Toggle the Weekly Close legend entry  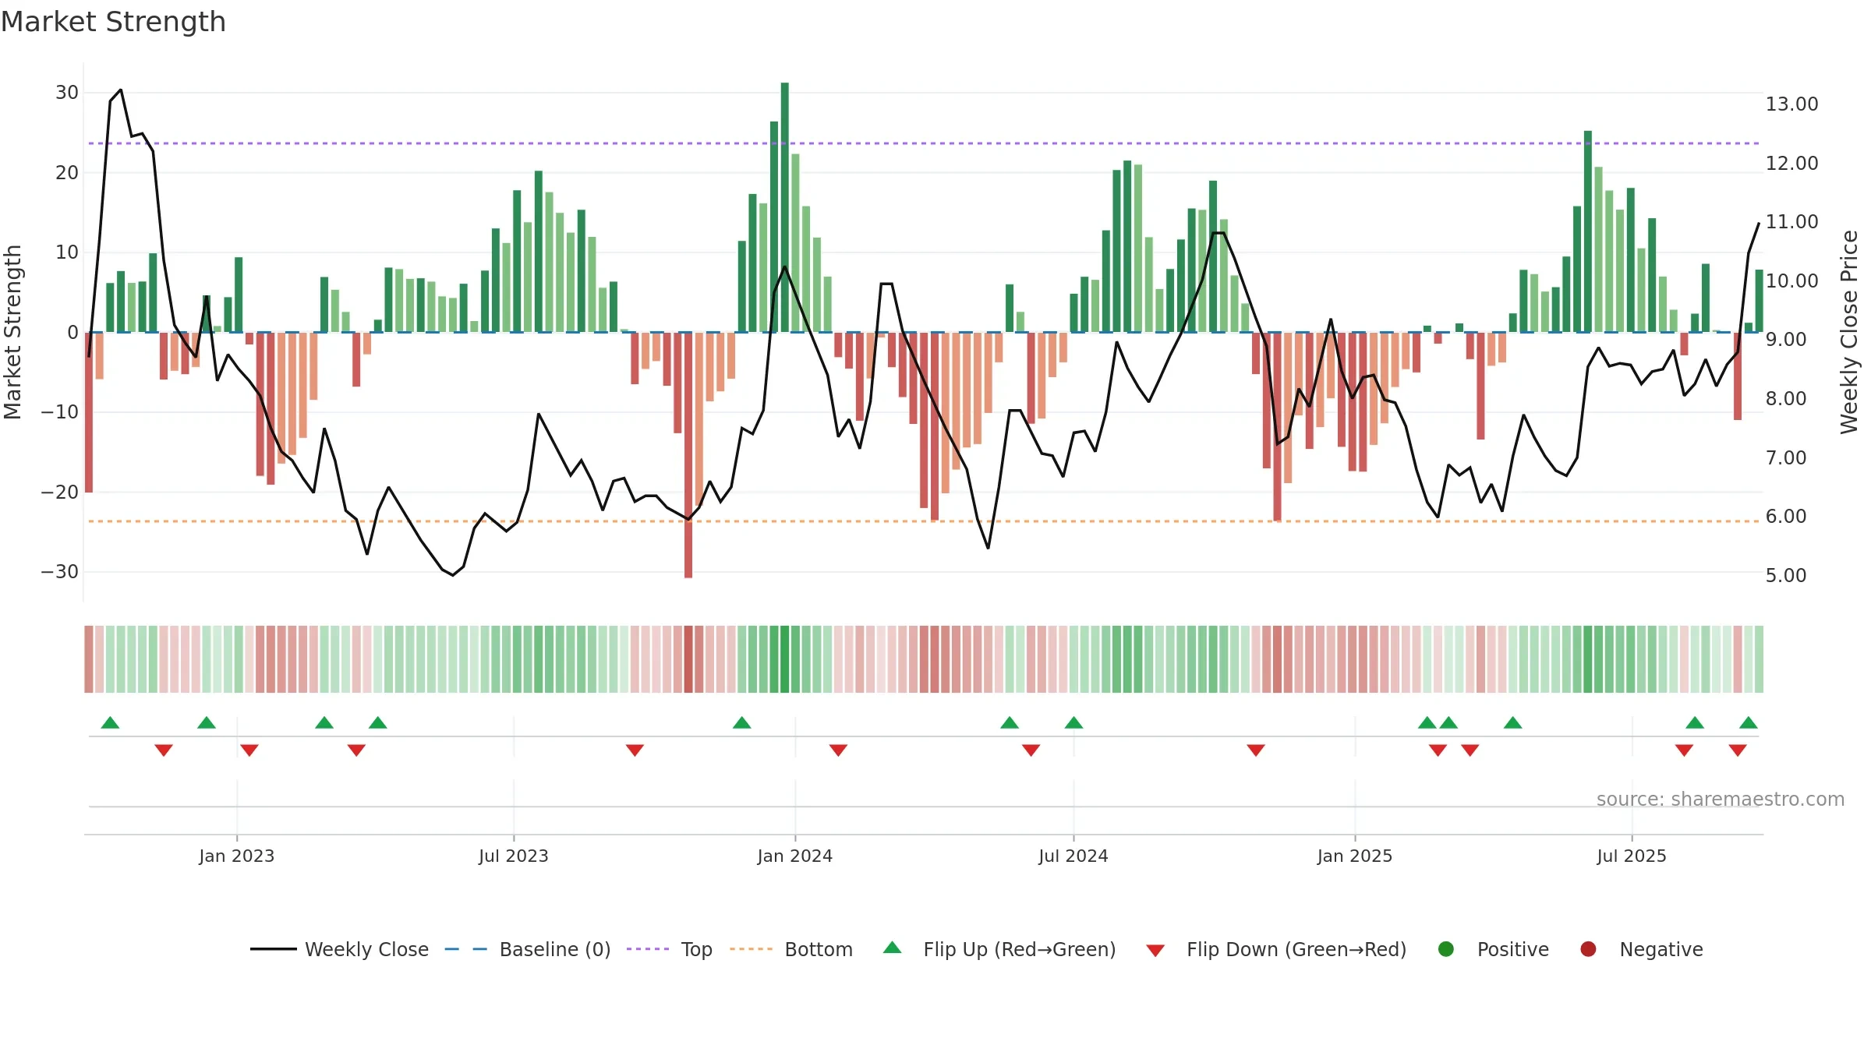[339, 949]
